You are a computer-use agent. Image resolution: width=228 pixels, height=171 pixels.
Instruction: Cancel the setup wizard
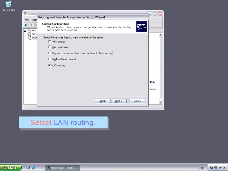(x=137, y=101)
